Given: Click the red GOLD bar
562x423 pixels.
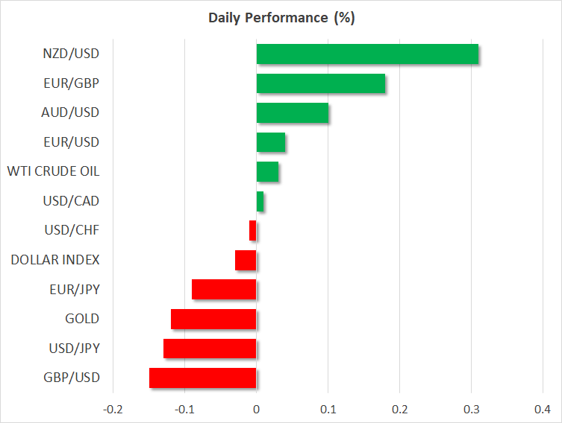Looking at the screenshot, I should pos(213,319).
